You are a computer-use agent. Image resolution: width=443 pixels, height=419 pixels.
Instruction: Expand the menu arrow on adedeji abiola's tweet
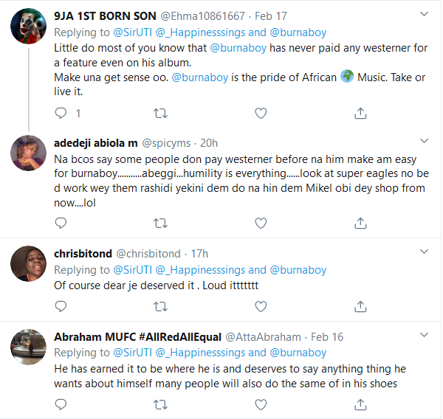click(x=423, y=139)
